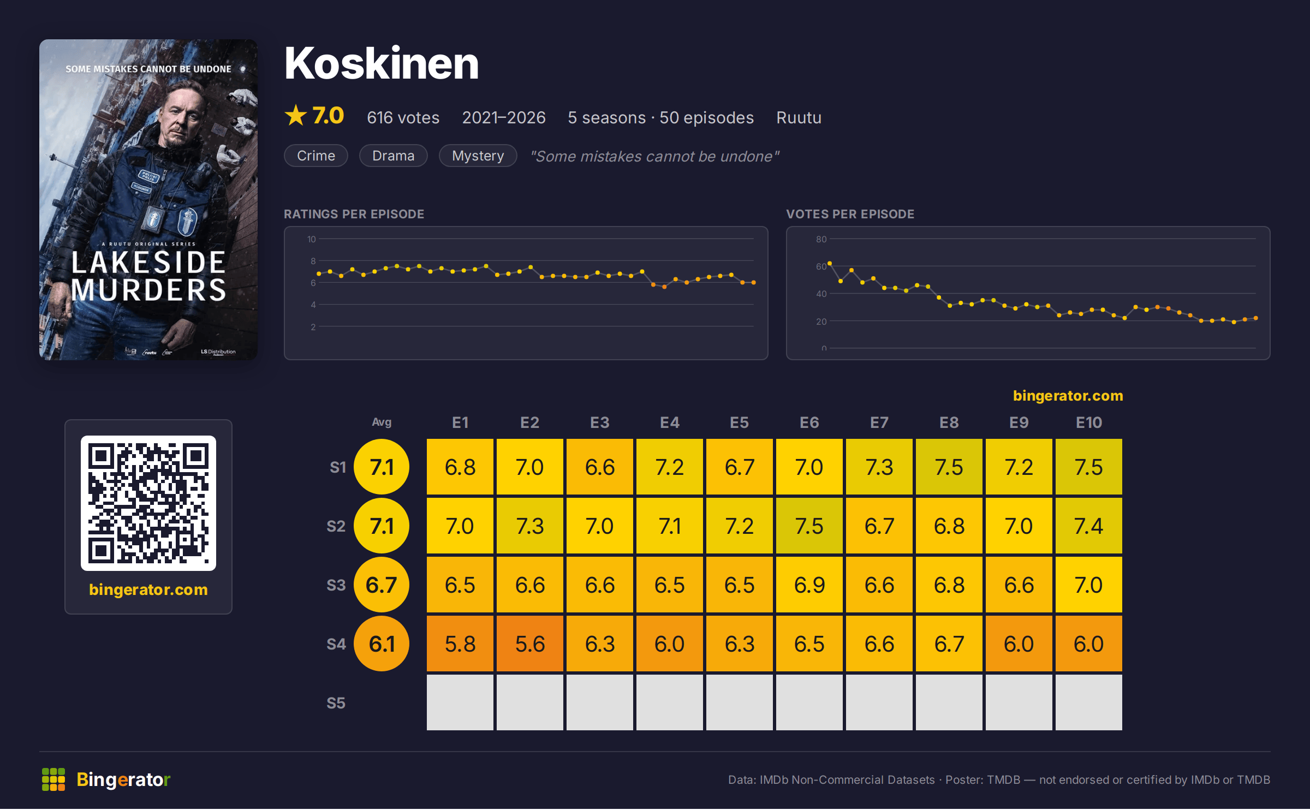Screen dimensions: 1310x810
Task: Open bingerator.com link above episode grid
Action: click(1068, 396)
